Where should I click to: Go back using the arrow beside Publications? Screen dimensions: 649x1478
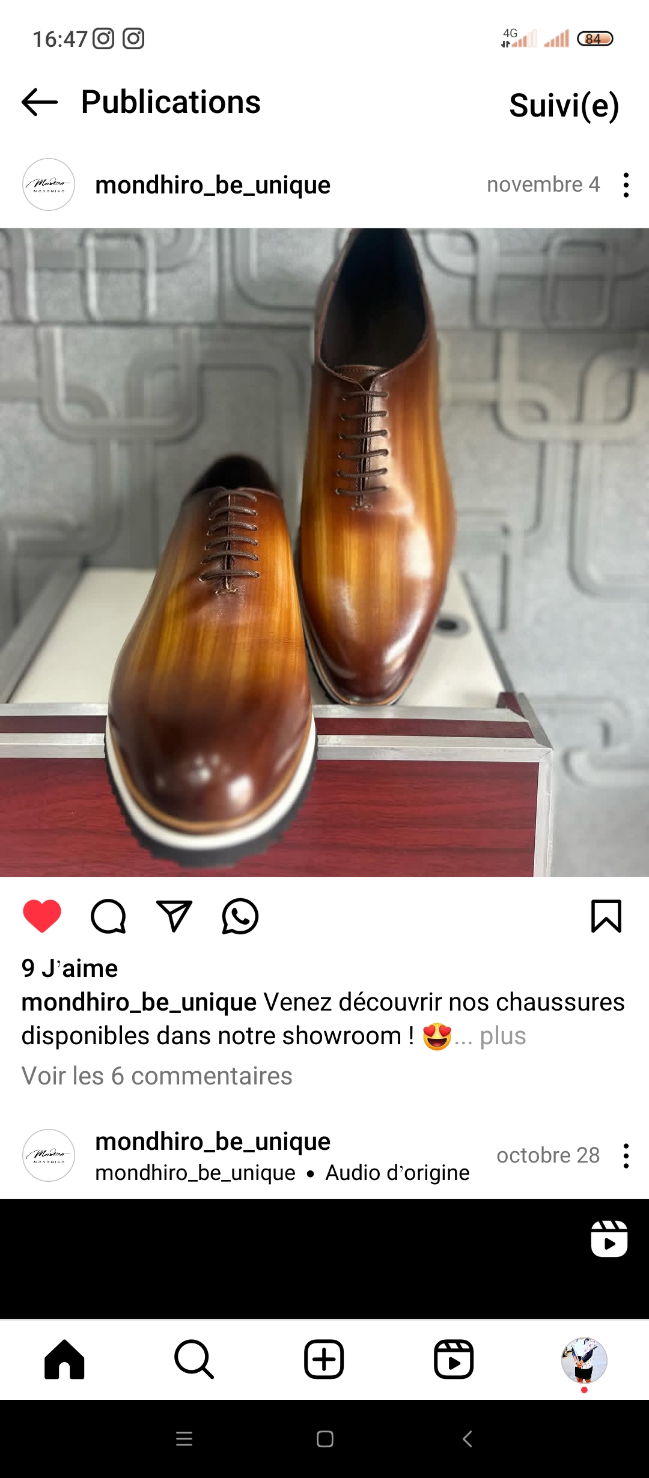[x=40, y=102]
